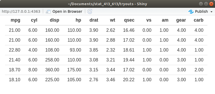The width and height of the screenshot is (215, 94).
Task: Click the mpg column header
Action: point(15,20)
